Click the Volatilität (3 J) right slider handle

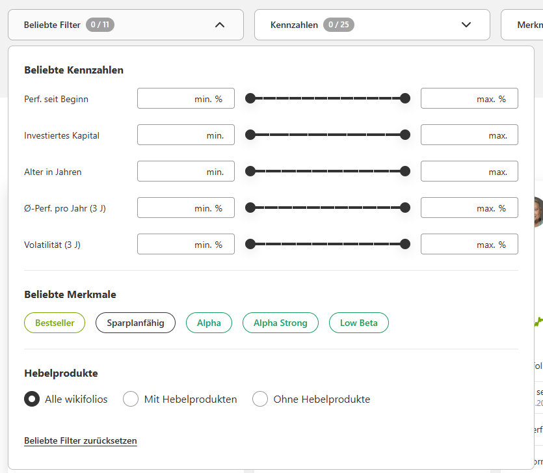point(405,244)
